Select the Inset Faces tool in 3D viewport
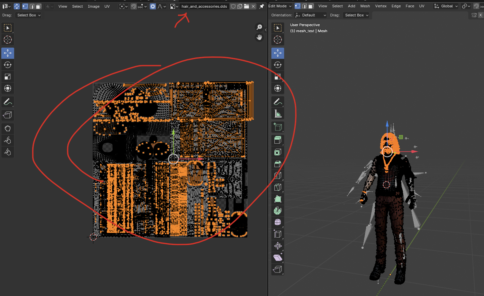Image resolution: width=484 pixels, height=296 pixels. [278, 152]
